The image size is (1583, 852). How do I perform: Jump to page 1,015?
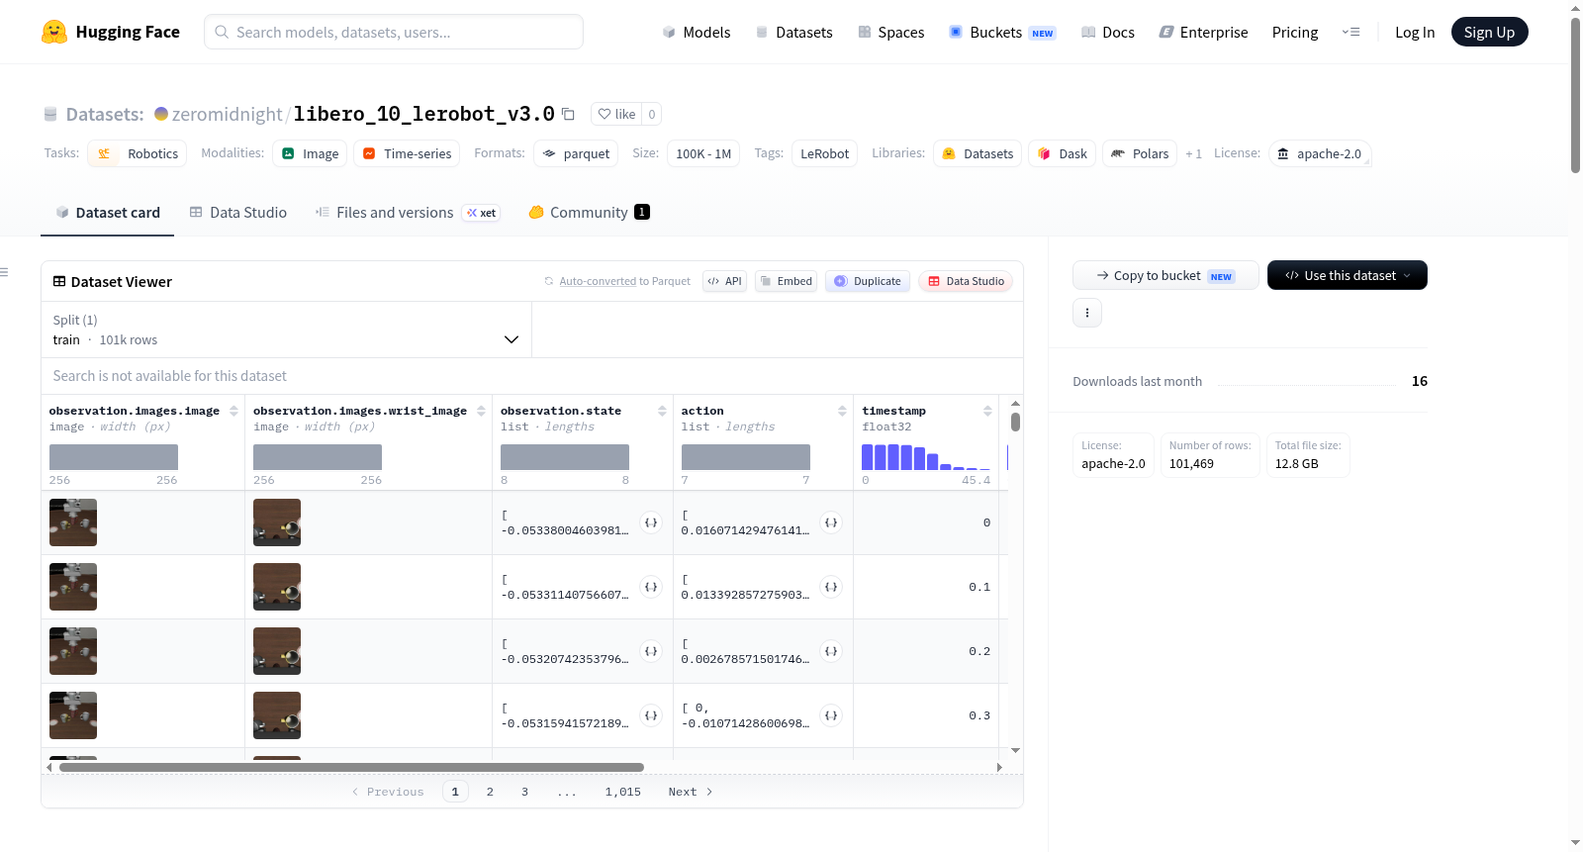623,792
